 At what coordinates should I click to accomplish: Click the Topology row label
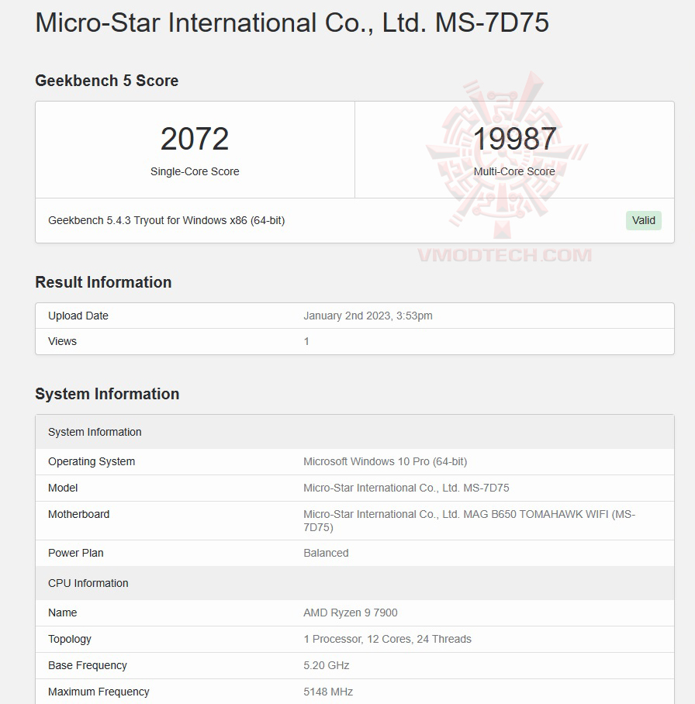click(x=70, y=640)
